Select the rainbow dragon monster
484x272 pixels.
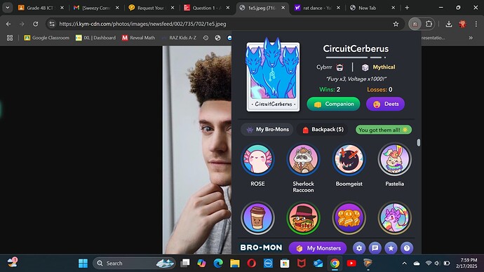pyautogui.click(x=394, y=218)
